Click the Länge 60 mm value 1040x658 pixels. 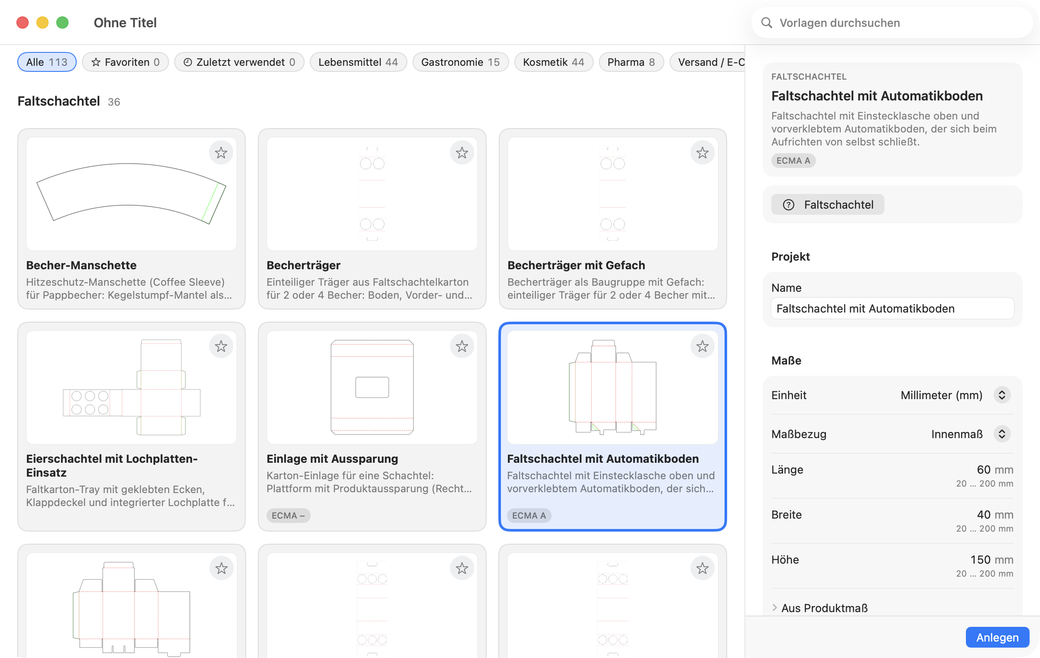point(995,469)
